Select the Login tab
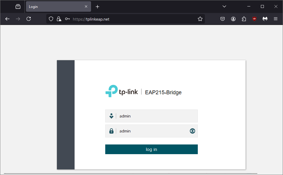Screen dimensions: 283x175 pyautogui.click(x=58, y=7)
